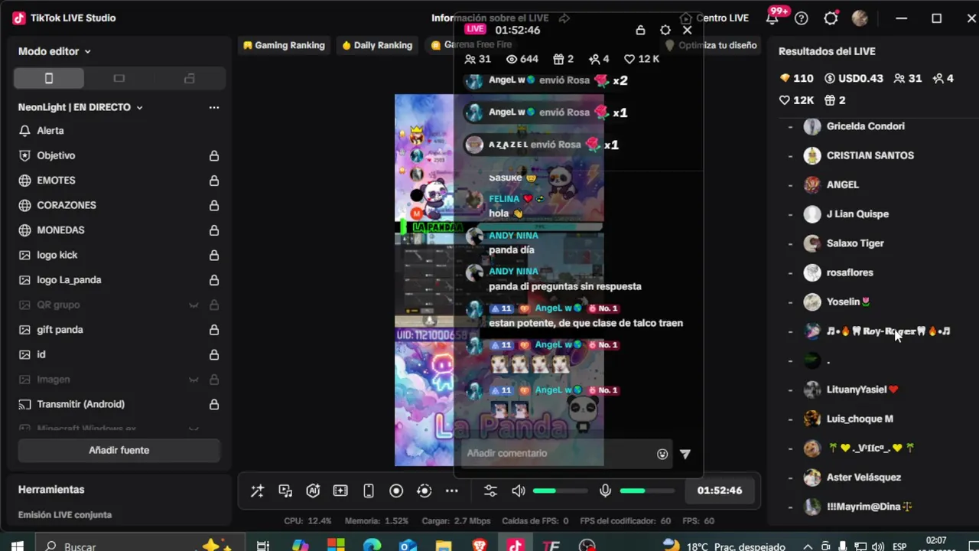Adjust the speaker volume slider
Screen dimensions: 979x551
tap(561, 491)
